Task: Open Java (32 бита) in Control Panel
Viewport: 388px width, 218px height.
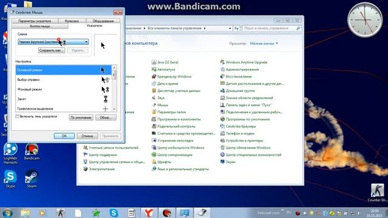Action: [165, 62]
